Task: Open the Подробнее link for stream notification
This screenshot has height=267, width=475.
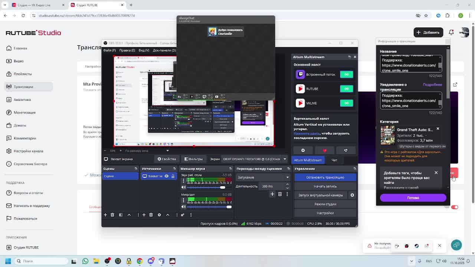Action: tap(432, 85)
